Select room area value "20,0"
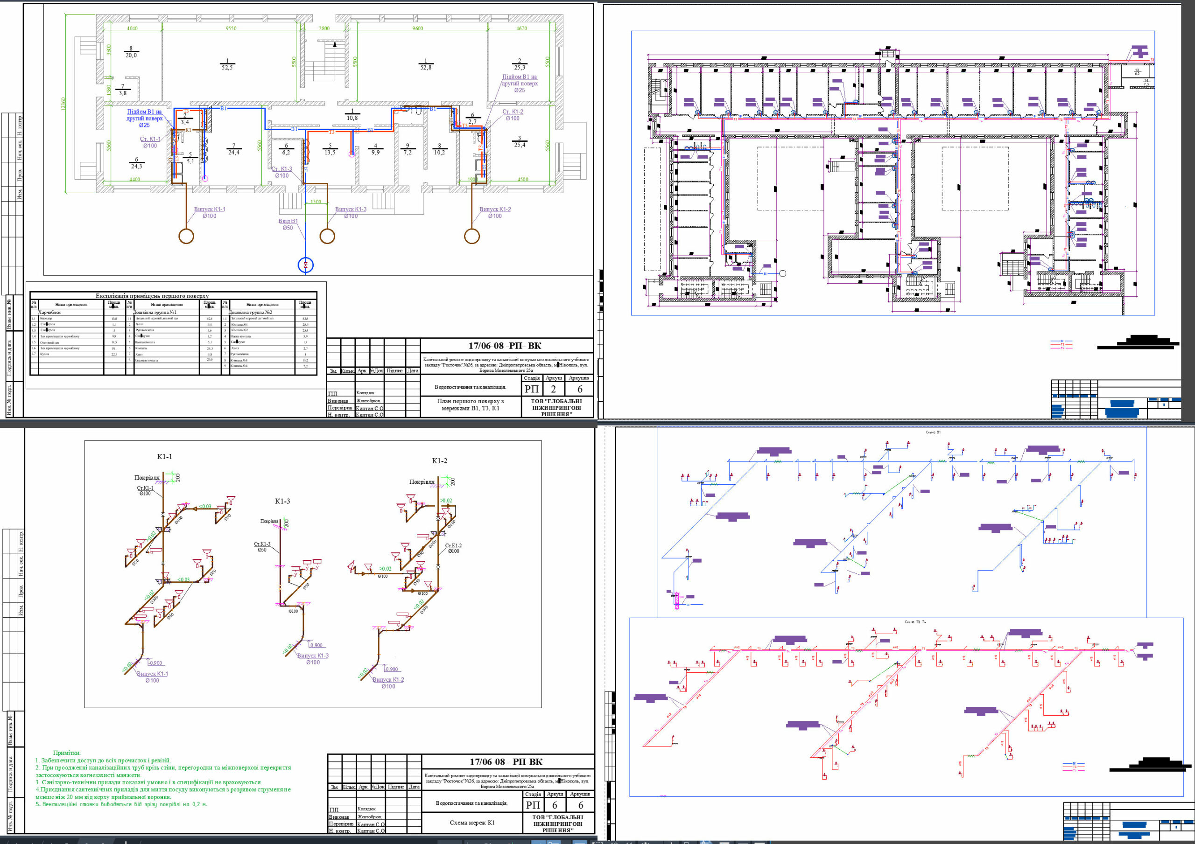This screenshot has height=844, width=1195. (x=131, y=55)
